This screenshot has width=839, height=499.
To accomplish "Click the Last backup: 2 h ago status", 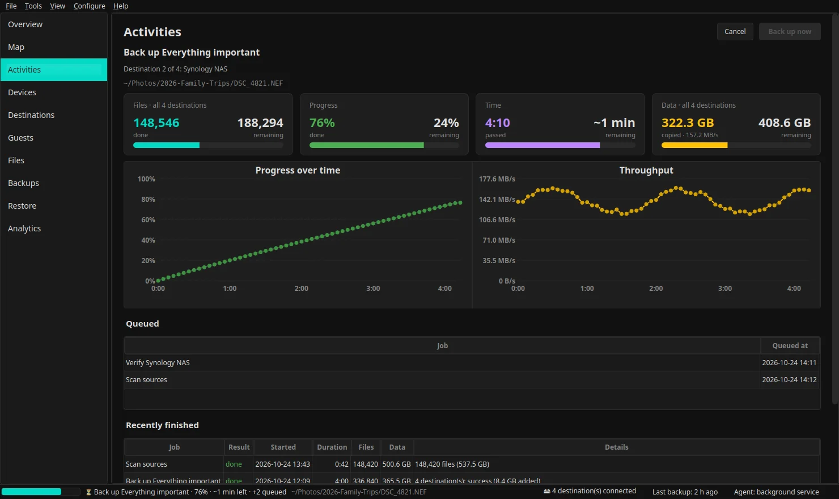I will [685, 492].
